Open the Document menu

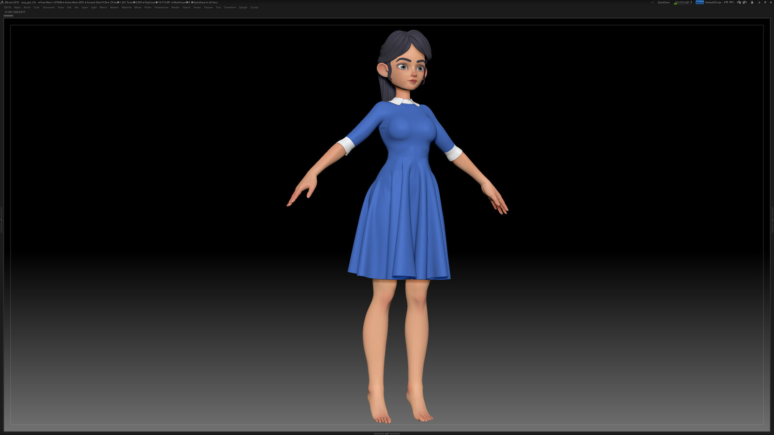tap(49, 7)
